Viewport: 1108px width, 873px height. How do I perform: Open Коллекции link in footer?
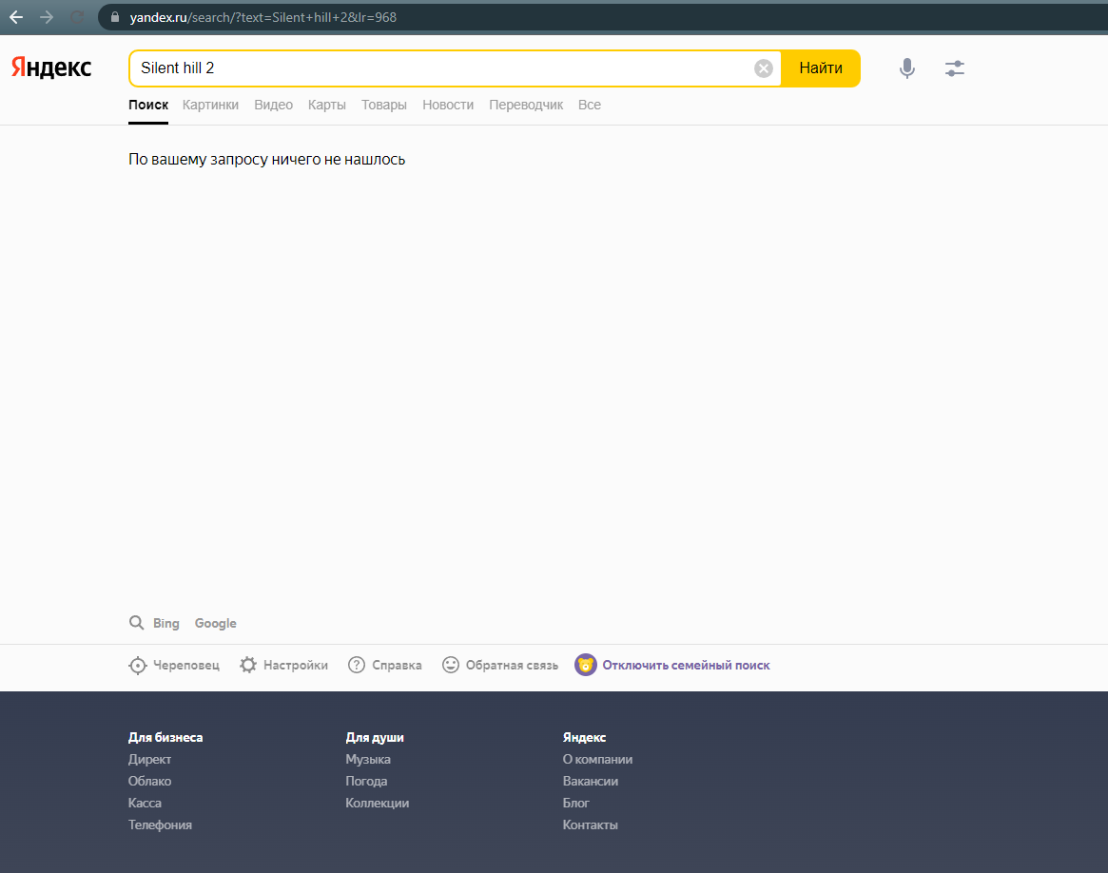[378, 803]
